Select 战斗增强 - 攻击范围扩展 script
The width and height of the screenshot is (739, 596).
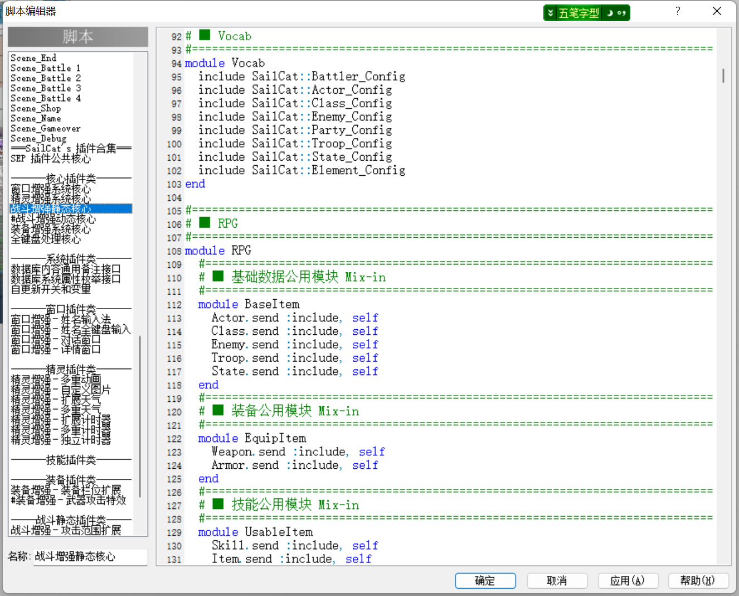(66, 530)
